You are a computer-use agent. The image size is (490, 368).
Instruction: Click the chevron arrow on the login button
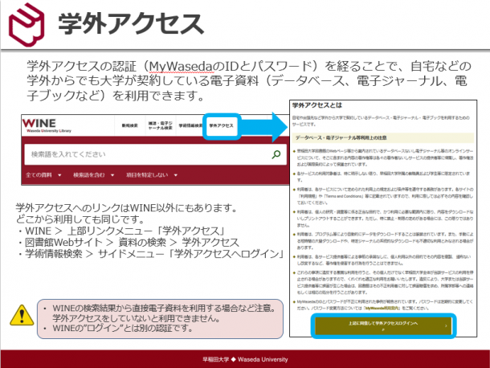click(446, 325)
